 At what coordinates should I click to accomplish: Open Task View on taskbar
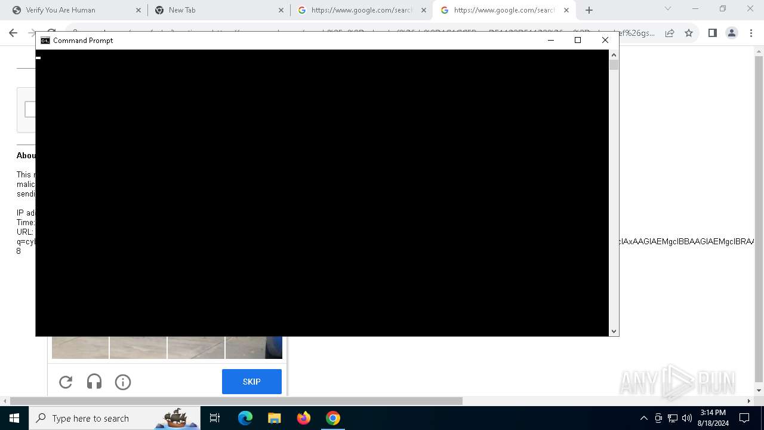pos(215,418)
